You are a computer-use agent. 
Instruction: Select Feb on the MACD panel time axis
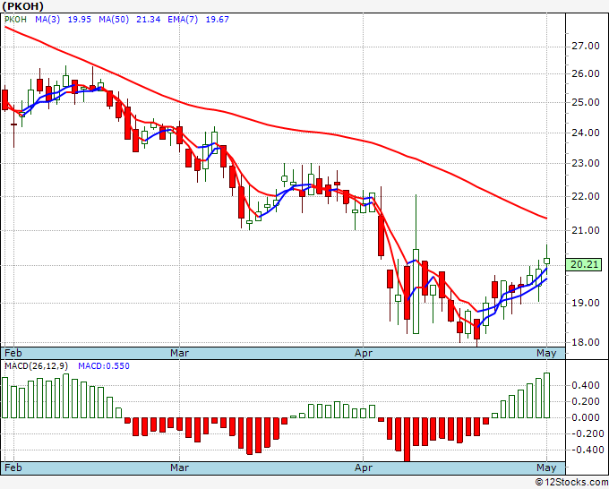click(13, 468)
